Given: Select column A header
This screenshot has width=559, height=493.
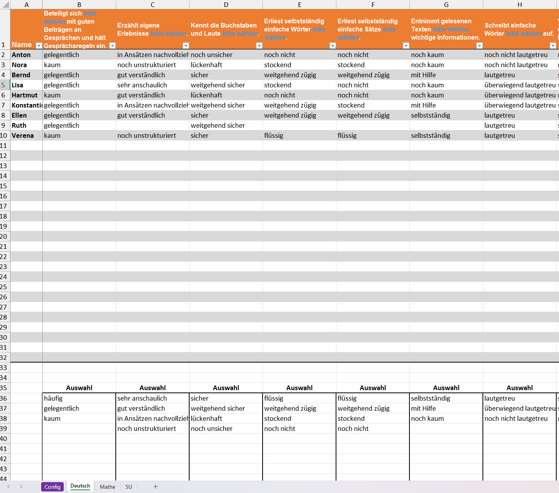Looking at the screenshot, I should click(26, 5).
